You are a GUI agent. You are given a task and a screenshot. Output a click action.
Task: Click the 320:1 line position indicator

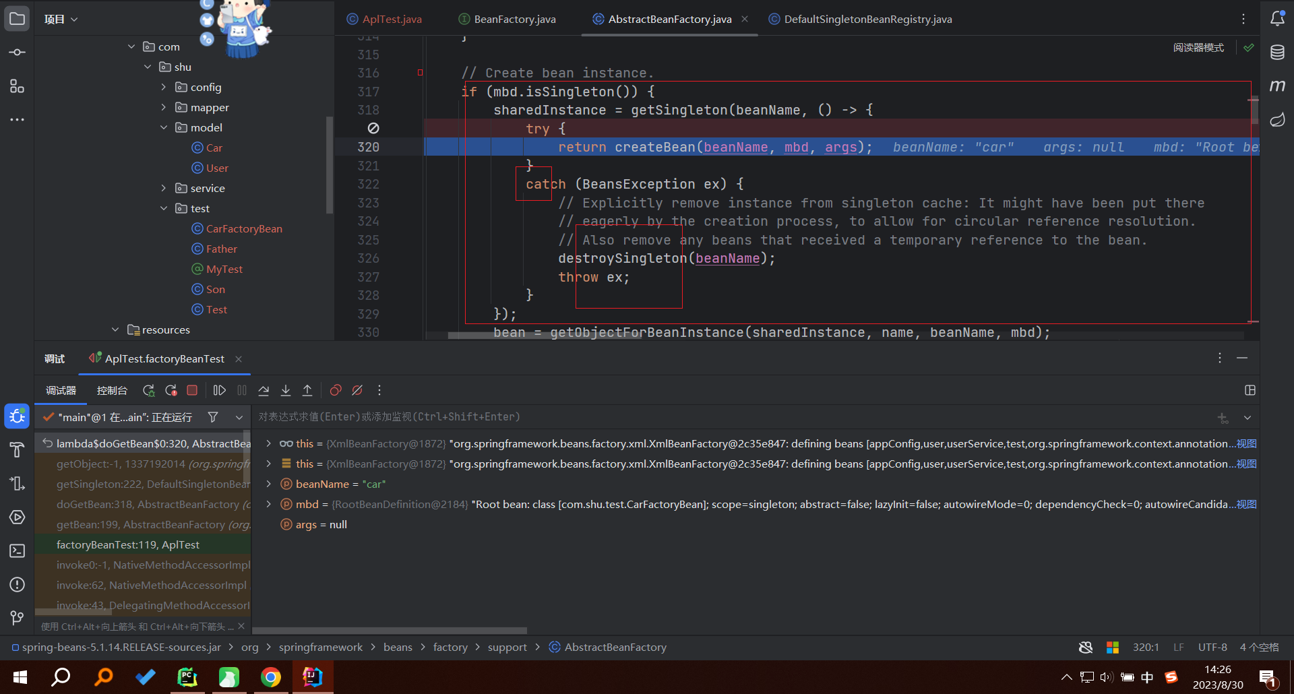[x=1146, y=647]
